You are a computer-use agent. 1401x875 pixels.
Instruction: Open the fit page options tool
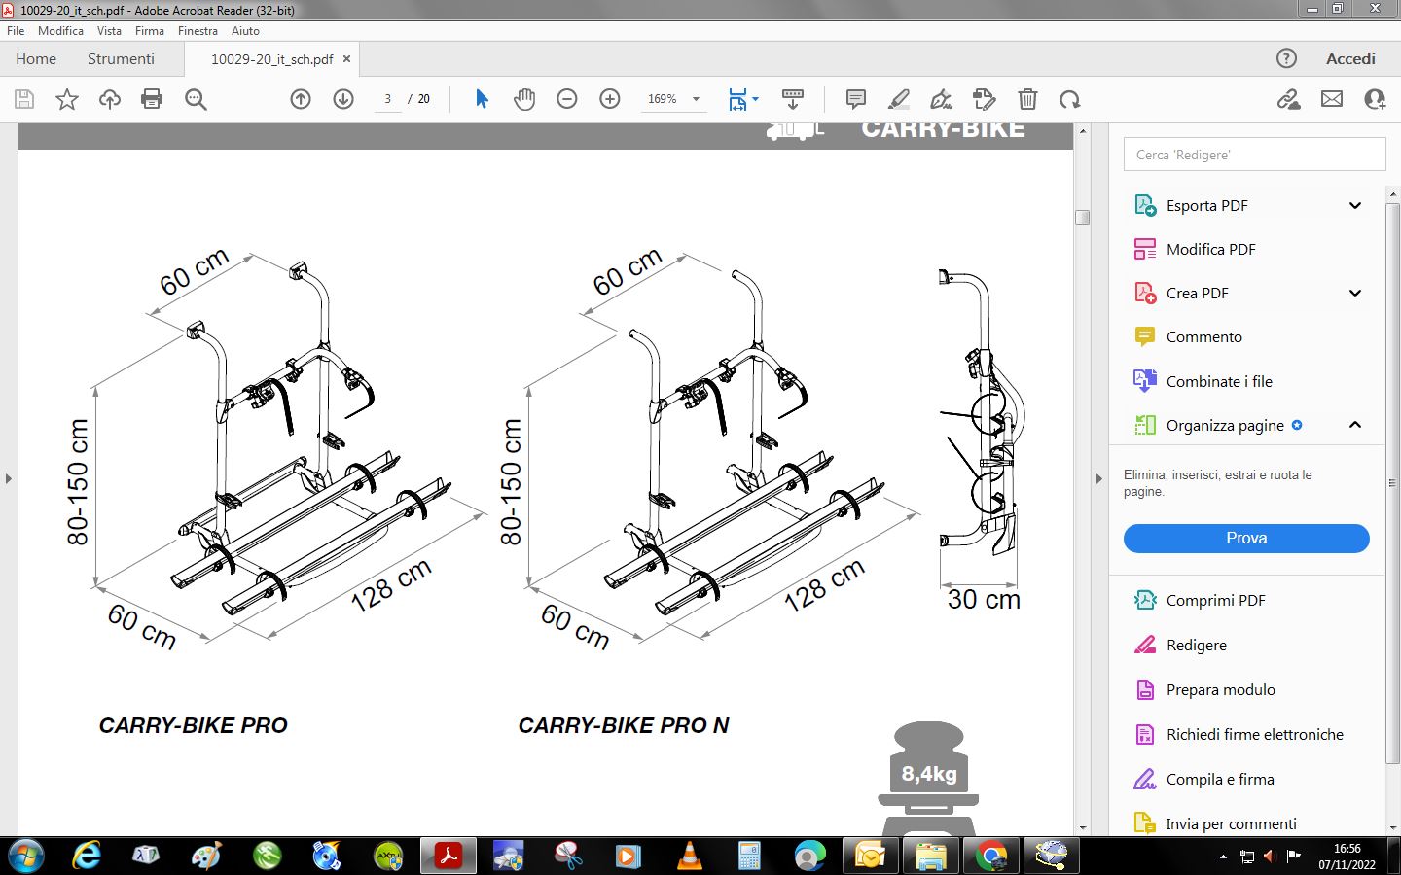[738, 99]
